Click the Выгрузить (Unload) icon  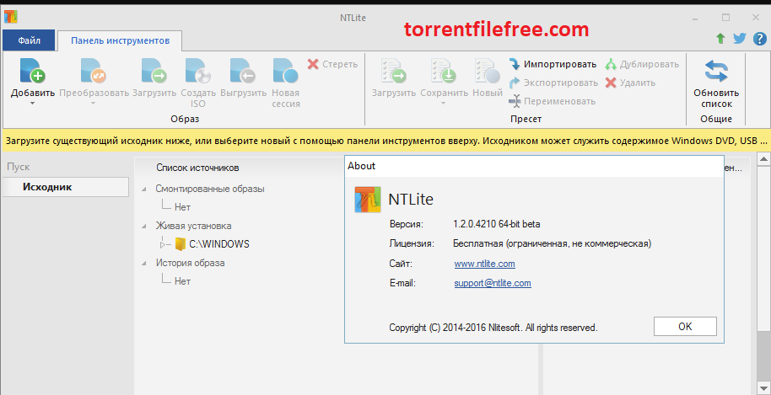pyautogui.click(x=242, y=71)
